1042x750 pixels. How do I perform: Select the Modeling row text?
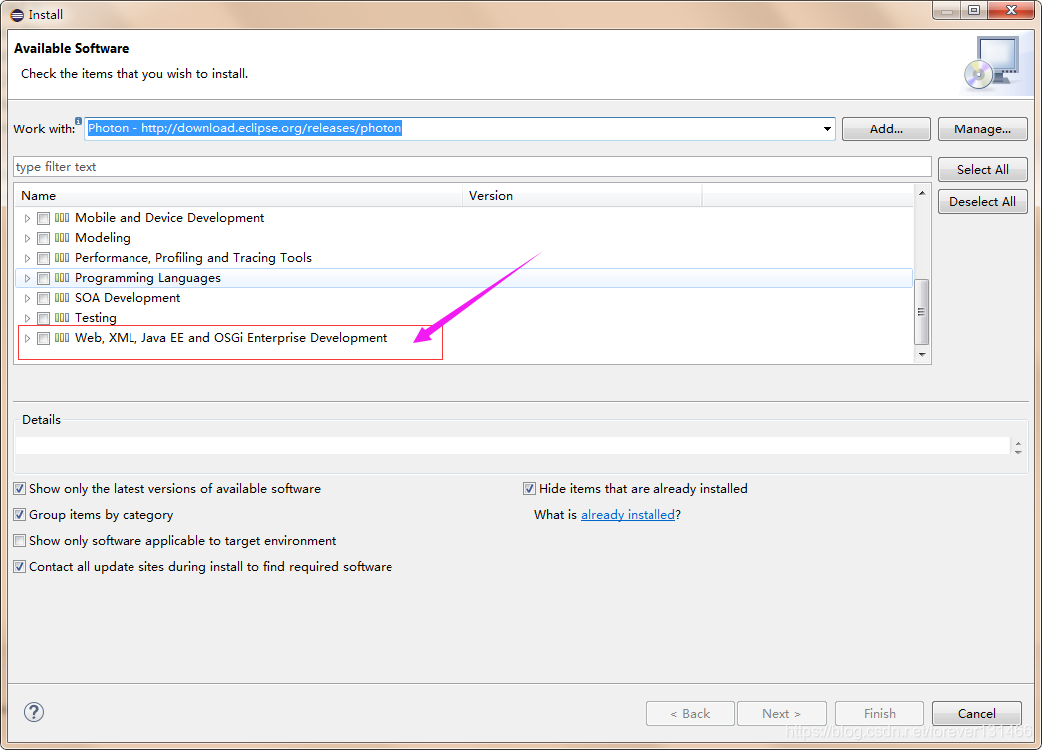[103, 238]
